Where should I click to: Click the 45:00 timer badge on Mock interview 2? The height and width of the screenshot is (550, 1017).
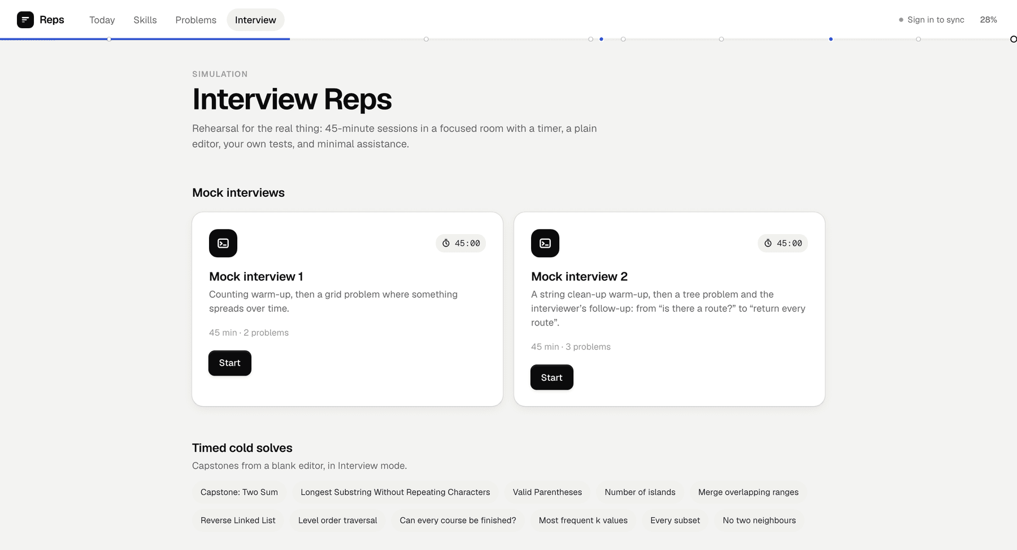click(x=783, y=243)
